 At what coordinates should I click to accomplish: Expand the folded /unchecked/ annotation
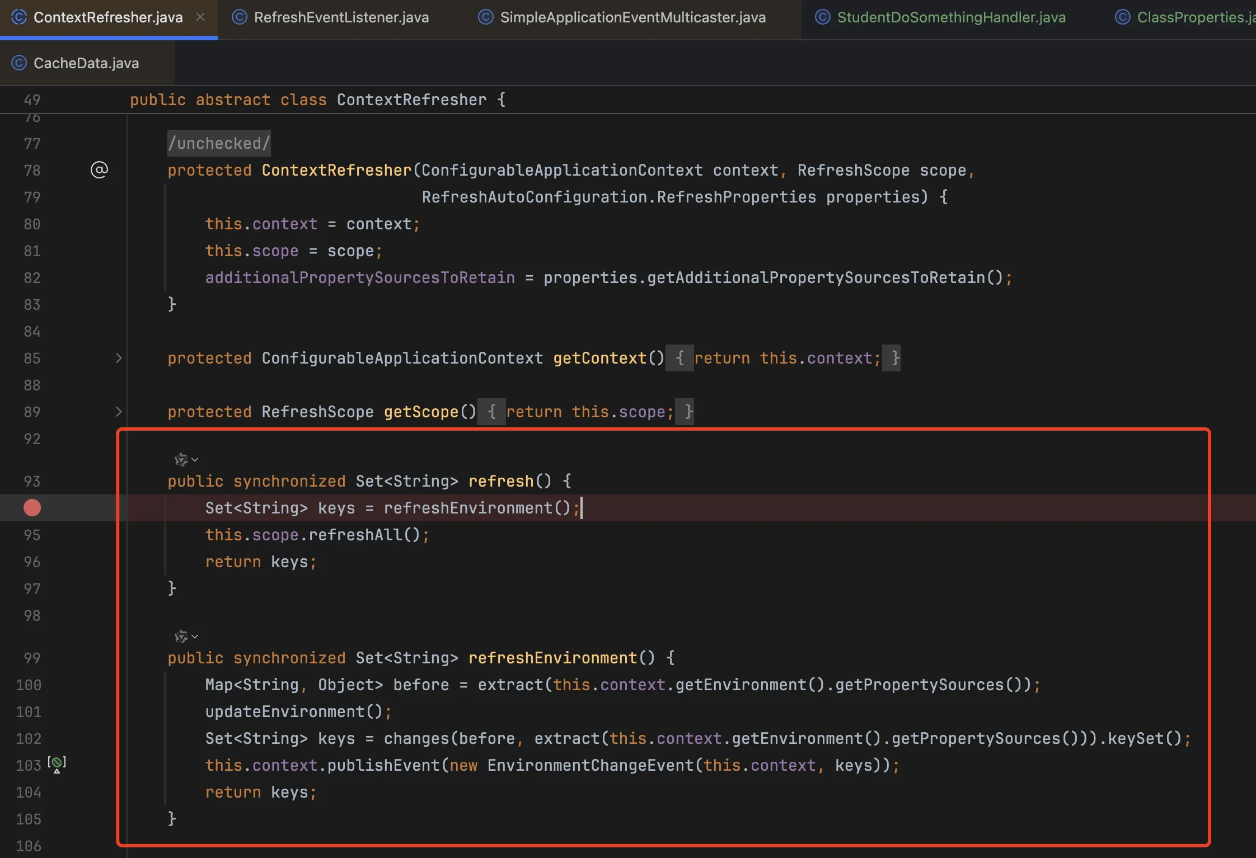219,144
